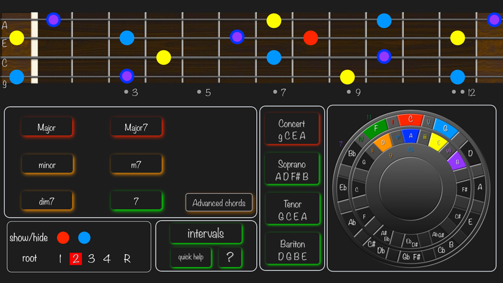Switch to Bariton D G B E tuning

[x=292, y=250]
